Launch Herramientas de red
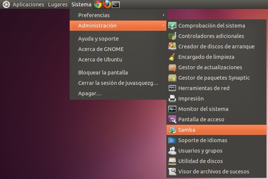 coord(216,88)
